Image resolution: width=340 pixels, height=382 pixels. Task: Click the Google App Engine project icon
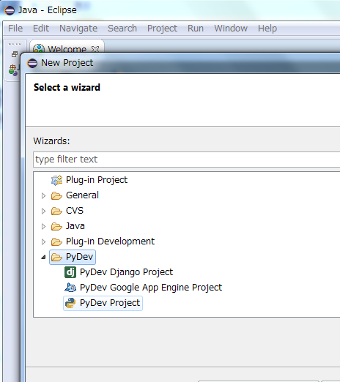(70, 288)
